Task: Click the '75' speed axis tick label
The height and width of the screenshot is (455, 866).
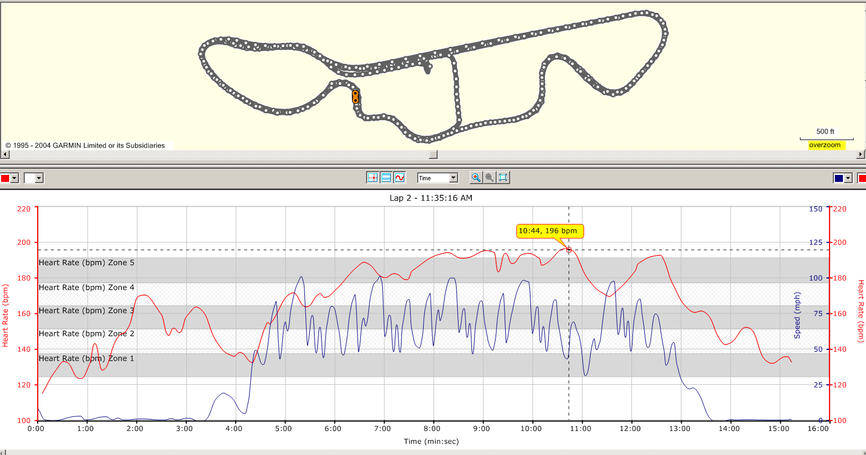Action: click(818, 314)
